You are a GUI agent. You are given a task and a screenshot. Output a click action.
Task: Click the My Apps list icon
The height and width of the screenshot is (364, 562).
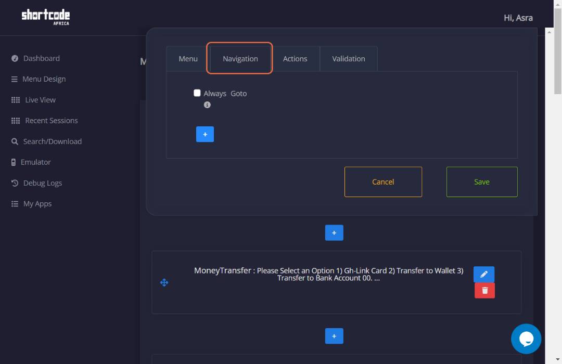15,204
